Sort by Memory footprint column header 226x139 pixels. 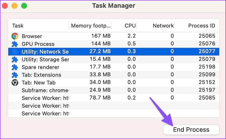point(91,26)
